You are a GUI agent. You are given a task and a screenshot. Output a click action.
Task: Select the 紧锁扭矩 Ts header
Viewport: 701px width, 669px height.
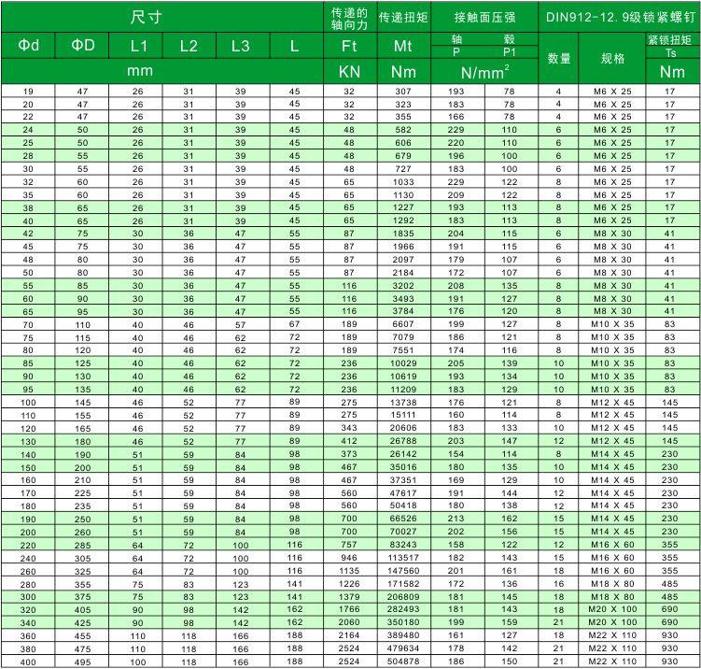670,45
